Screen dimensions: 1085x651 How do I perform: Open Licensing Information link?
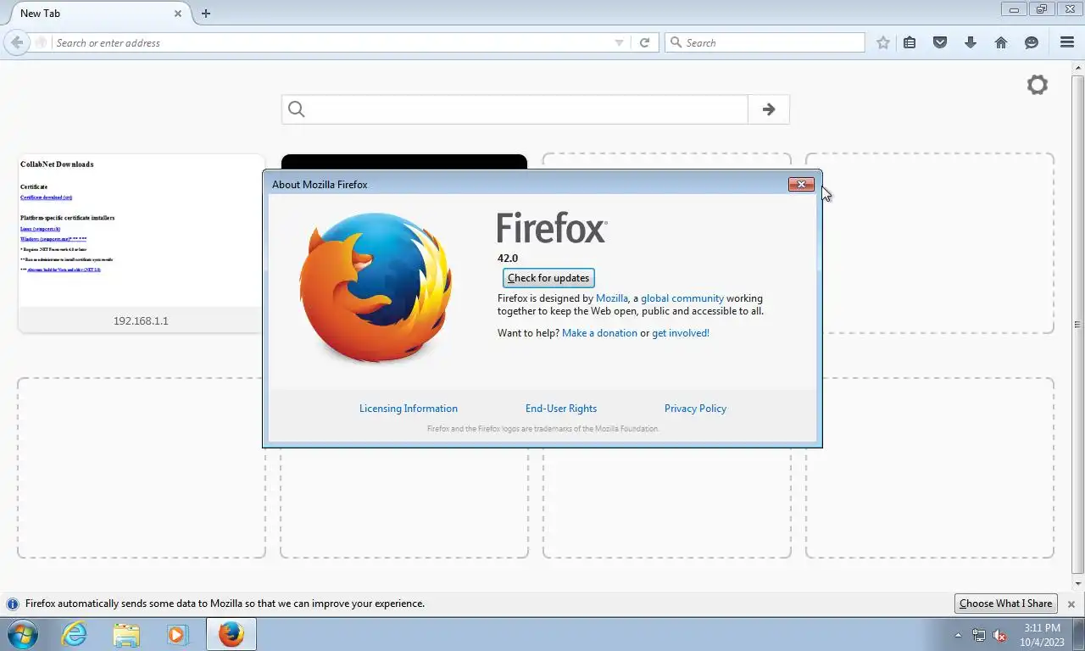tap(409, 409)
